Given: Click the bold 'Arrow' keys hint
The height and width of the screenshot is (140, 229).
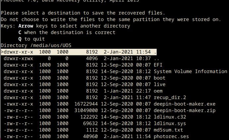Looking at the screenshot, I should coord(26,26).
